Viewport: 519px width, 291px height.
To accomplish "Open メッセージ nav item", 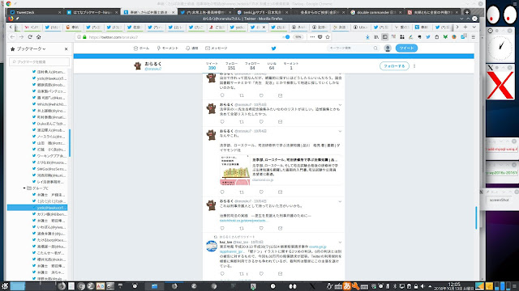I will (x=217, y=48).
